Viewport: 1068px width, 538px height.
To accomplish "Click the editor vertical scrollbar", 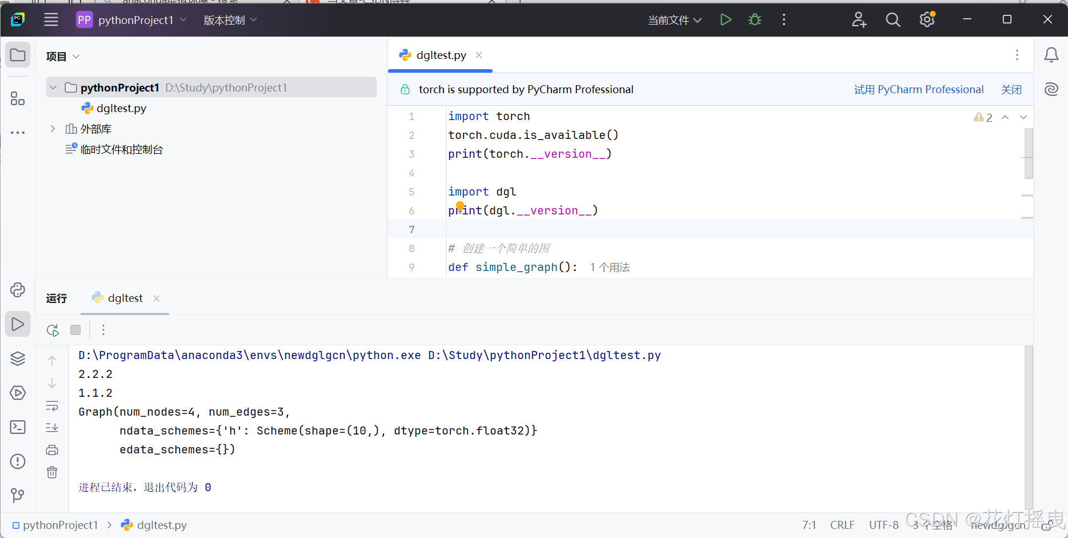I will click(x=1029, y=153).
